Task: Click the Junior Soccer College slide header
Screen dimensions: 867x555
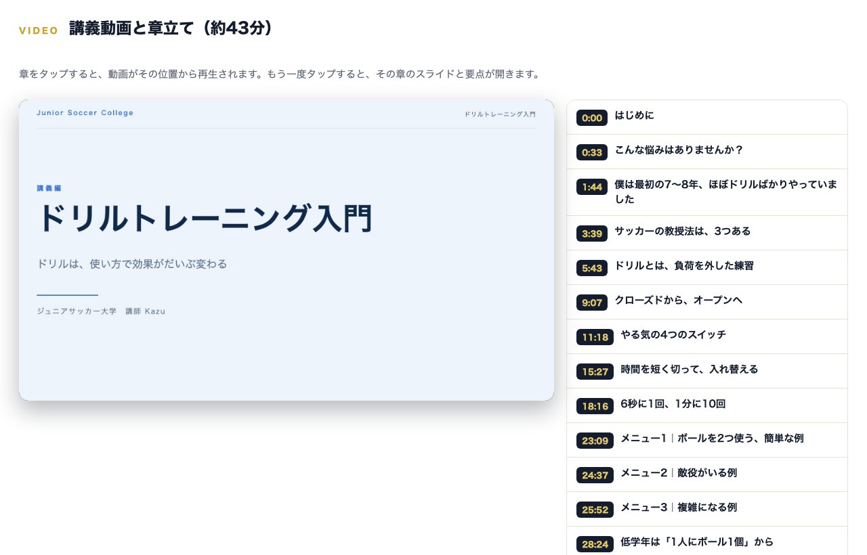Action: [85, 113]
